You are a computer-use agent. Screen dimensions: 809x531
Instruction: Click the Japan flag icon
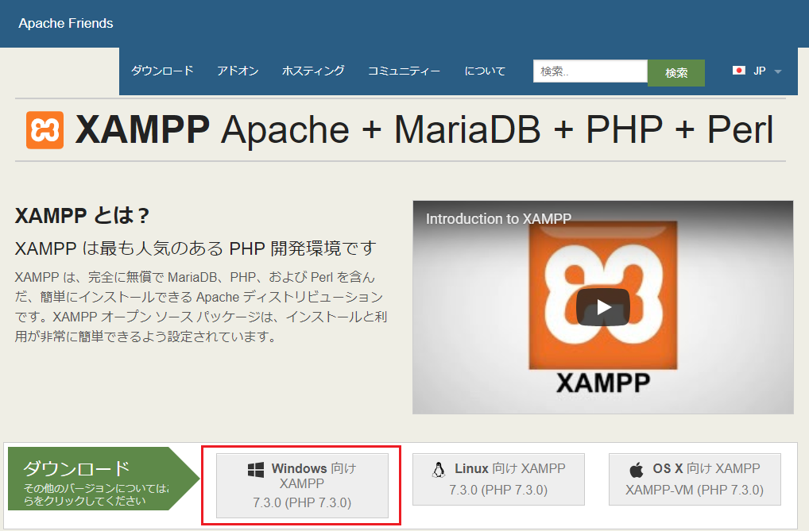click(738, 71)
